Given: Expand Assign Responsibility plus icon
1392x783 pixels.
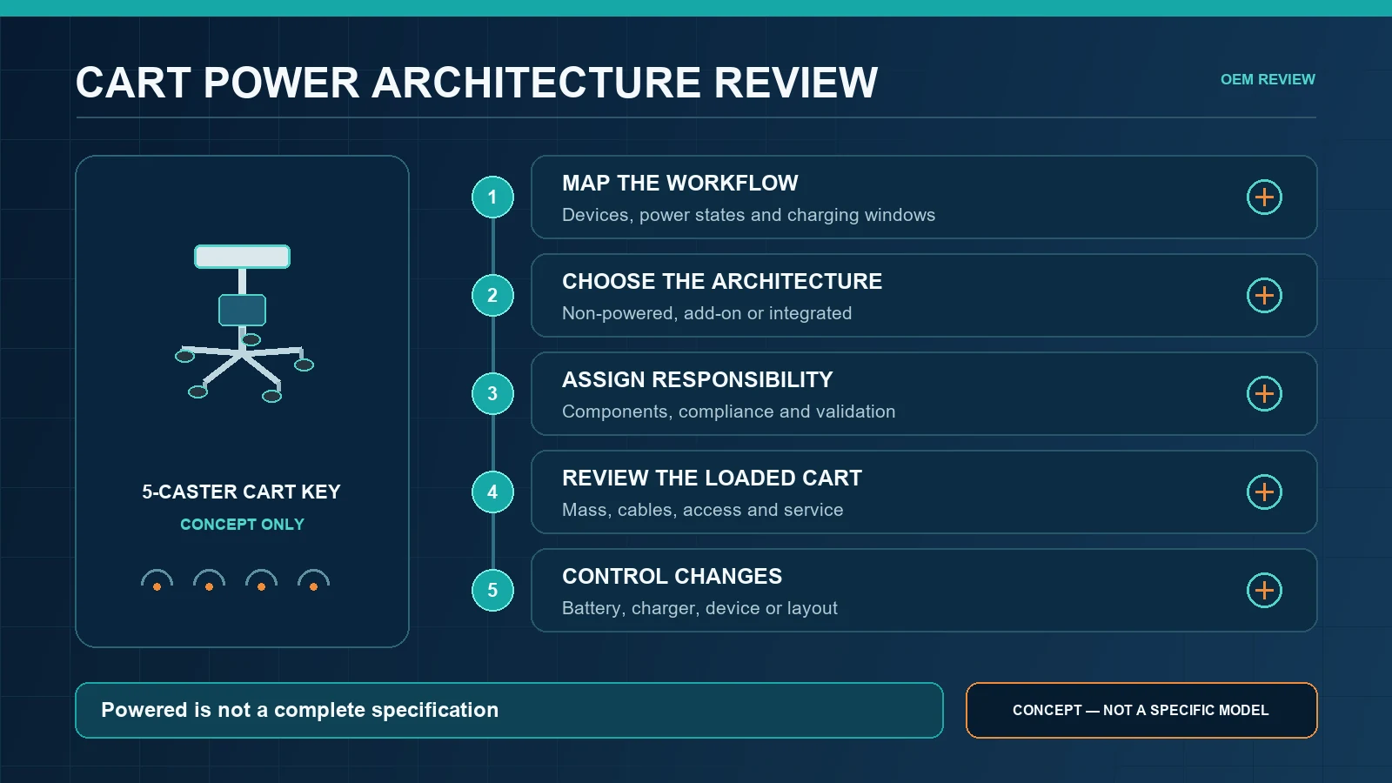Looking at the screenshot, I should [x=1264, y=394].
